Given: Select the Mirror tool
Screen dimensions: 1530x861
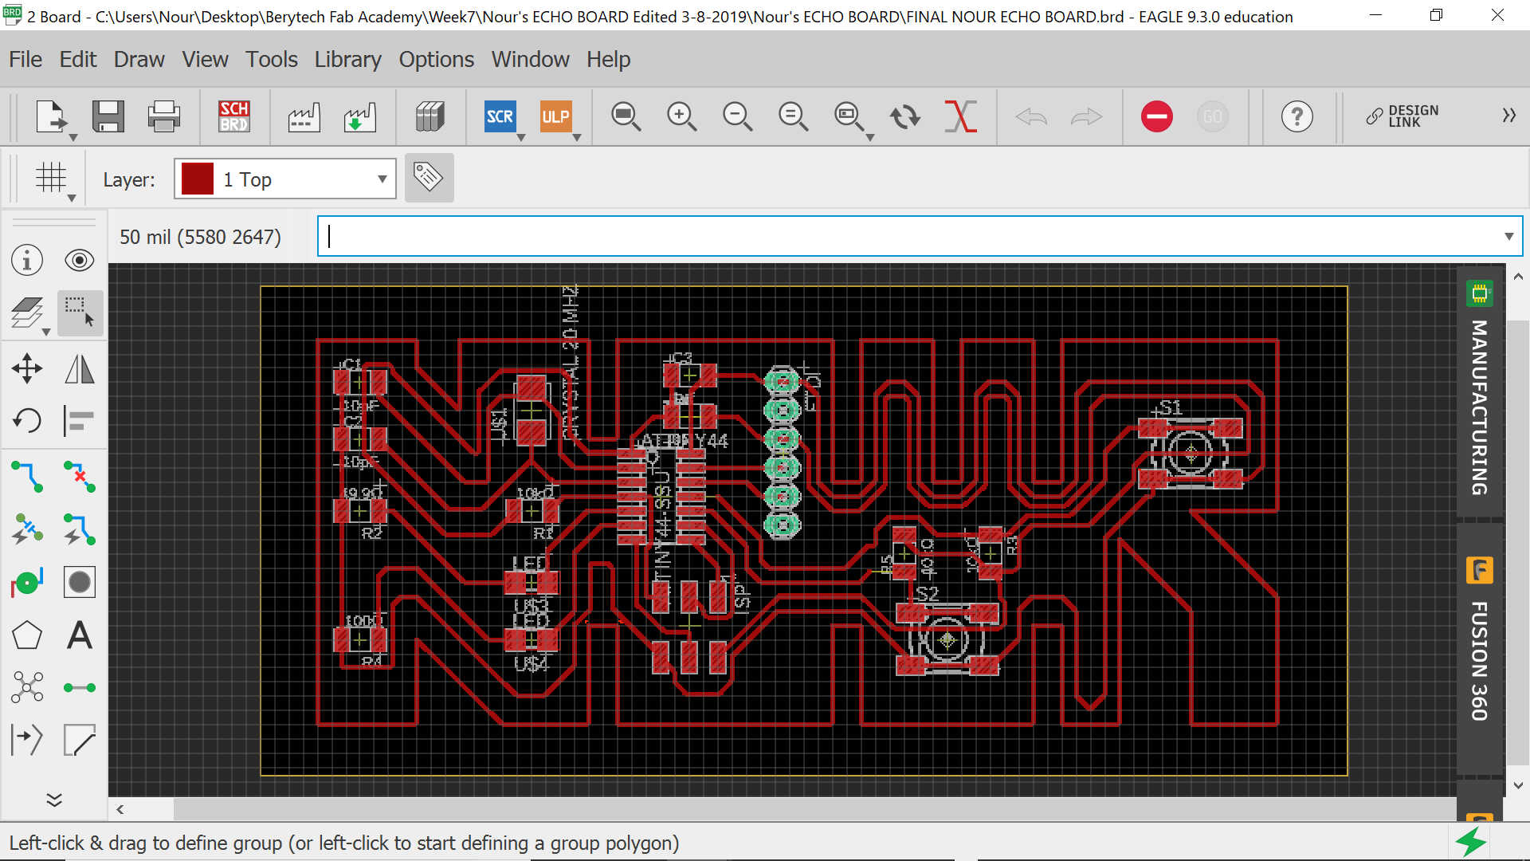Looking at the screenshot, I should (79, 368).
